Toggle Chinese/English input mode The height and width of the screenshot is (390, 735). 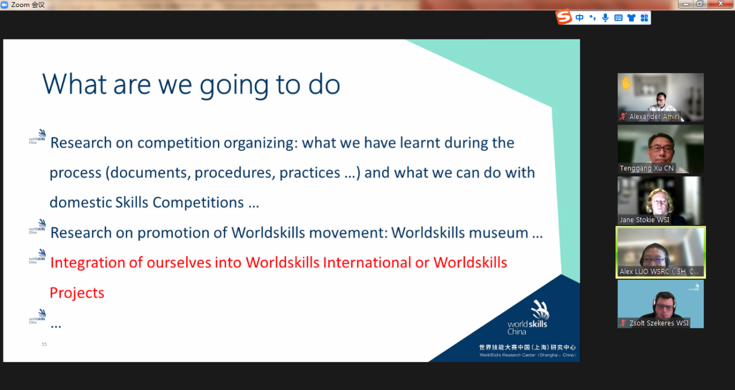(580, 18)
